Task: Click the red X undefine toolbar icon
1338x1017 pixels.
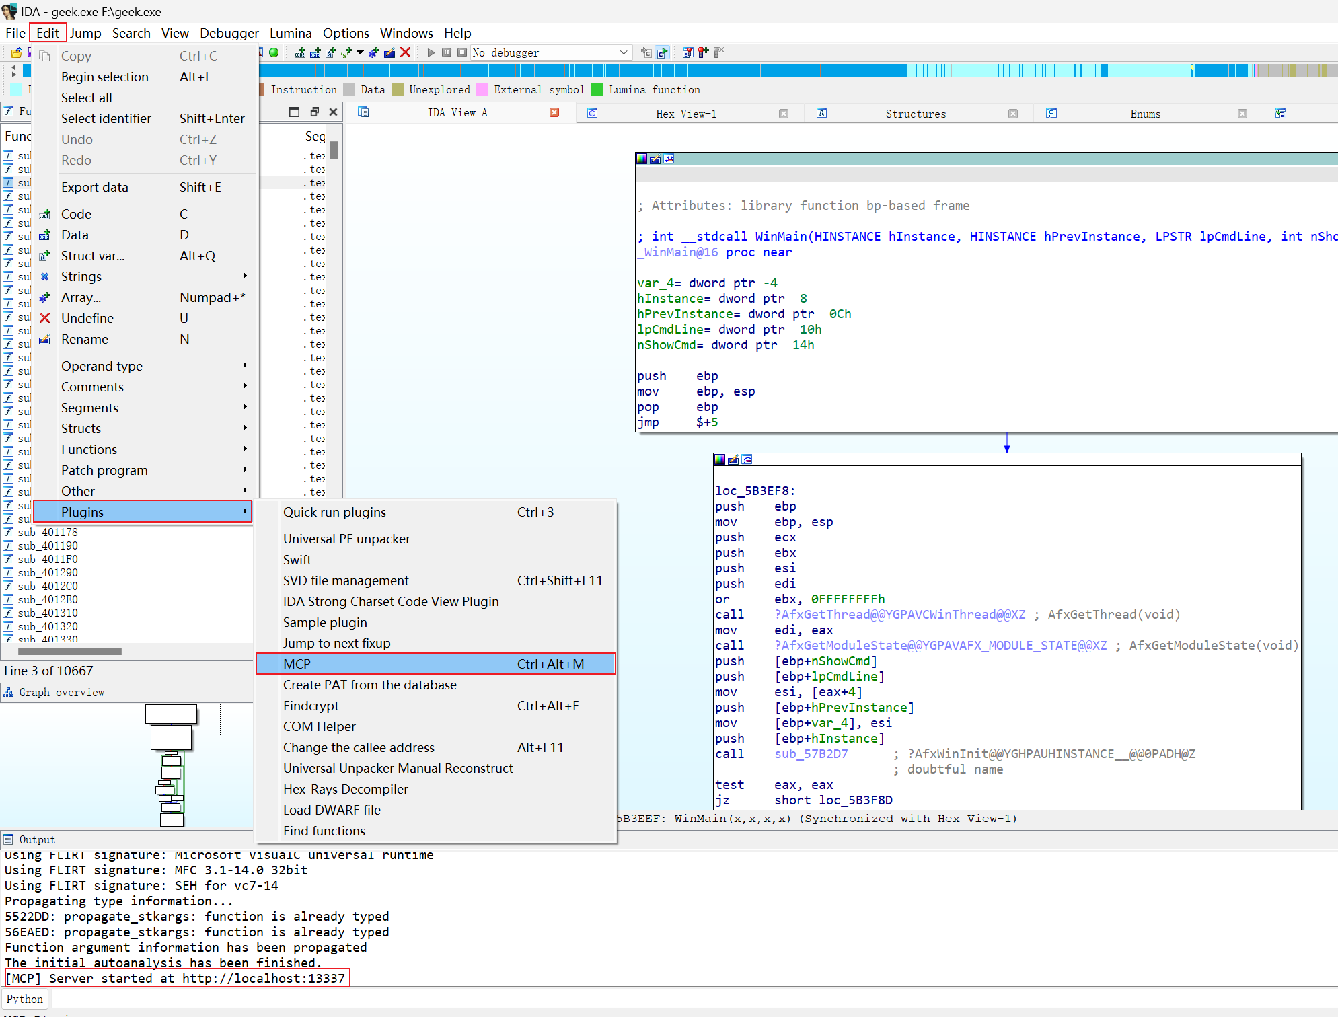Action: pos(405,52)
